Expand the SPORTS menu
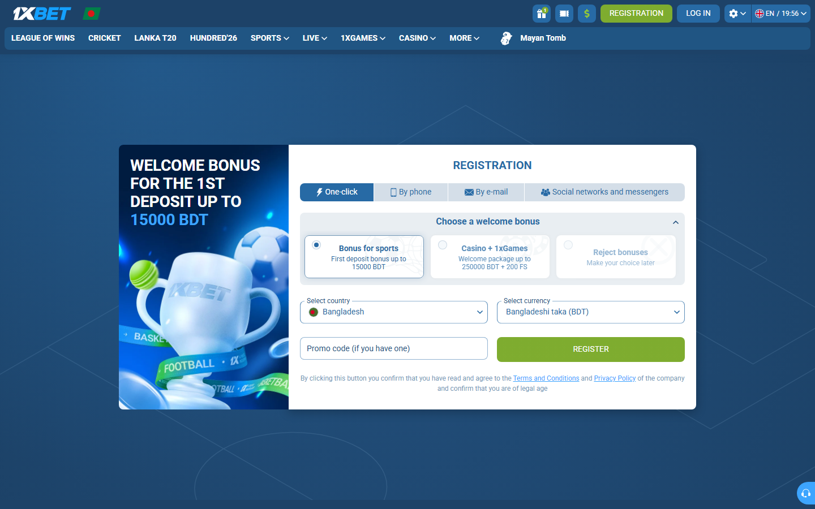Viewport: 815px width, 509px height. (x=270, y=38)
